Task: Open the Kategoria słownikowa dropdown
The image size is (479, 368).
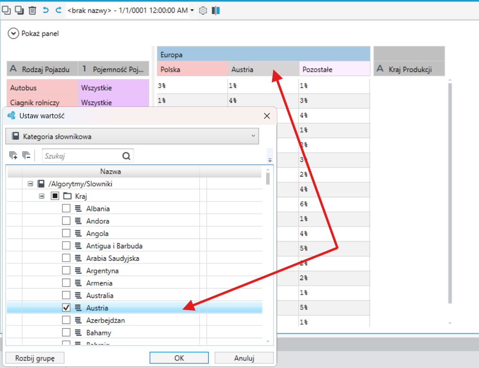Action: click(132, 136)
